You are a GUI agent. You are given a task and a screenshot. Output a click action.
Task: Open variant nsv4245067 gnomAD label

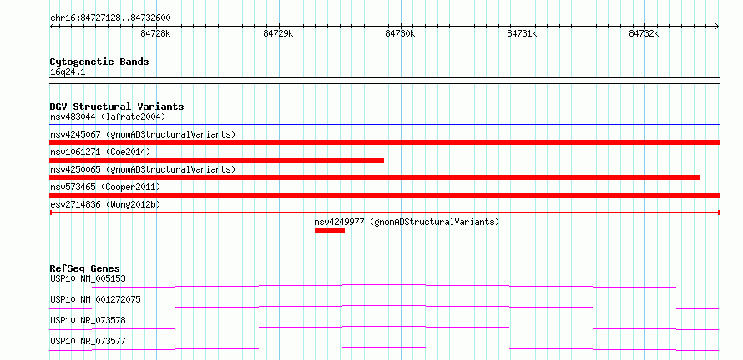(x=143, y=134)
